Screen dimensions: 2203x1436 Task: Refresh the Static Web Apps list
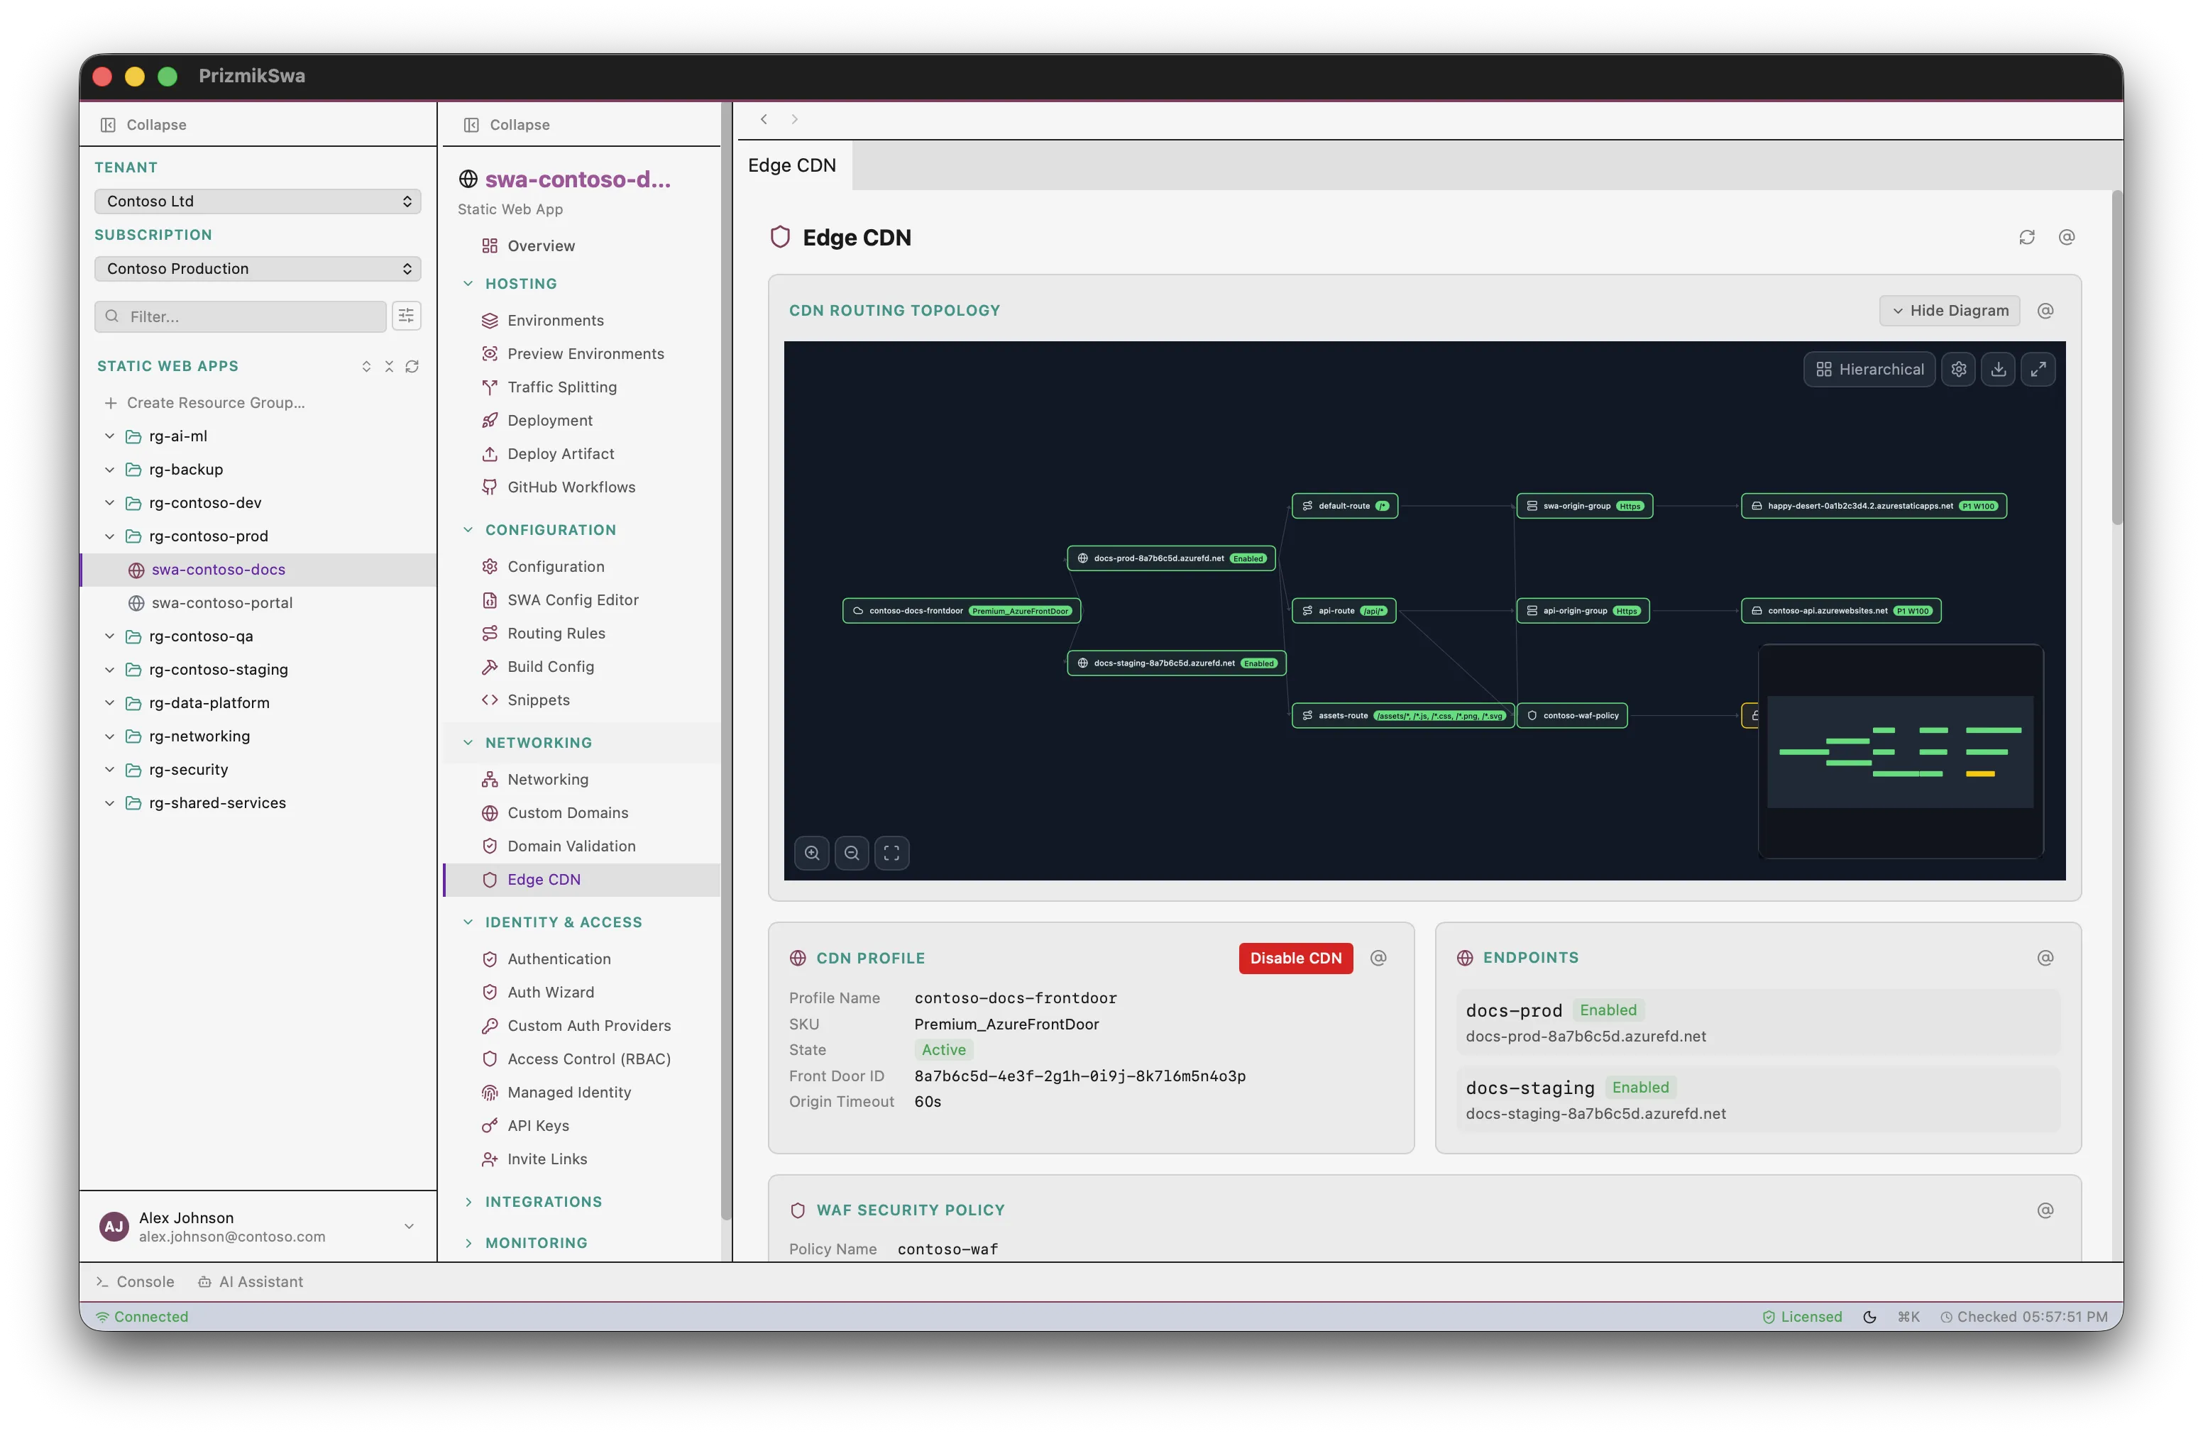tap(413, 365)
